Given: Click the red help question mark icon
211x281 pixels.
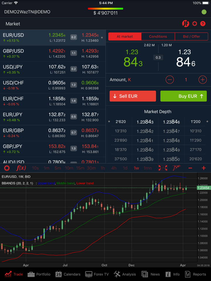Looking at the screenshot, I should [x=203, y=24].
